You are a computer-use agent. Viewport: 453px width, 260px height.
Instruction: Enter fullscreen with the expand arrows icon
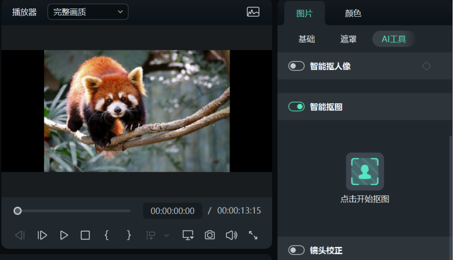point(253,235)
